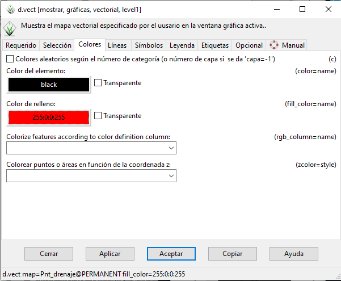Open the Leyenda tab
The height and width of the screenshot is (281, 341).
click(x=182, y=45)
